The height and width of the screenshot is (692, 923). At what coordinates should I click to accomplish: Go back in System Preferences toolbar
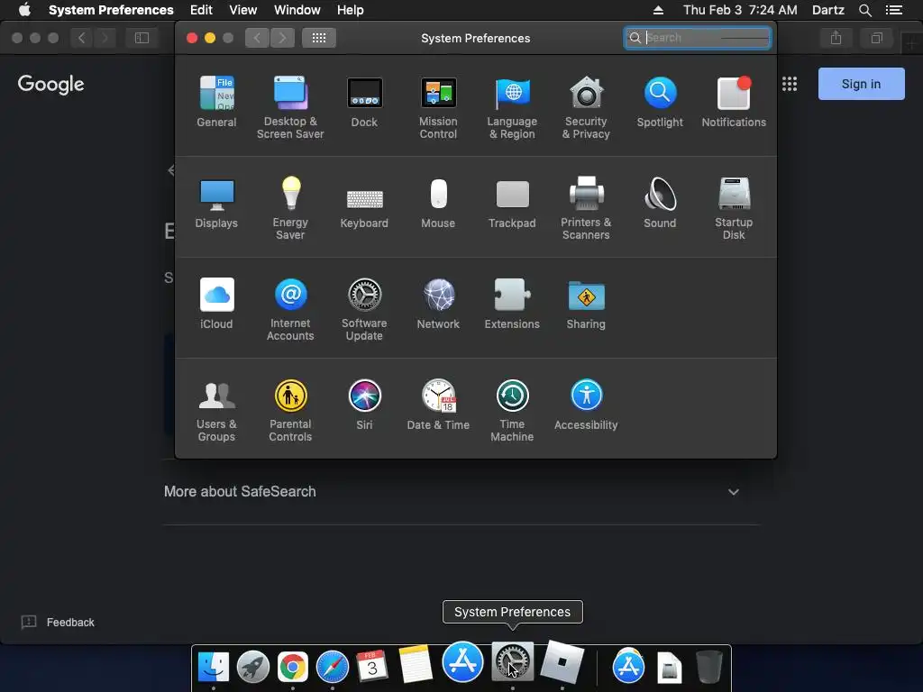tap(257, 38)
